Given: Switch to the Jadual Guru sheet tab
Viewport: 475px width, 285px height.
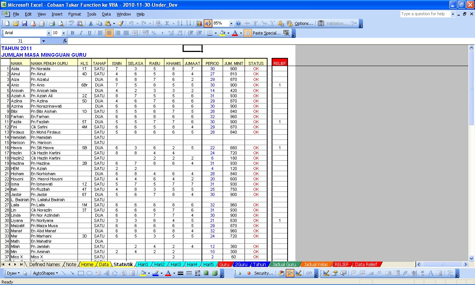Looking at the screenshot, I should coord(284,265).
